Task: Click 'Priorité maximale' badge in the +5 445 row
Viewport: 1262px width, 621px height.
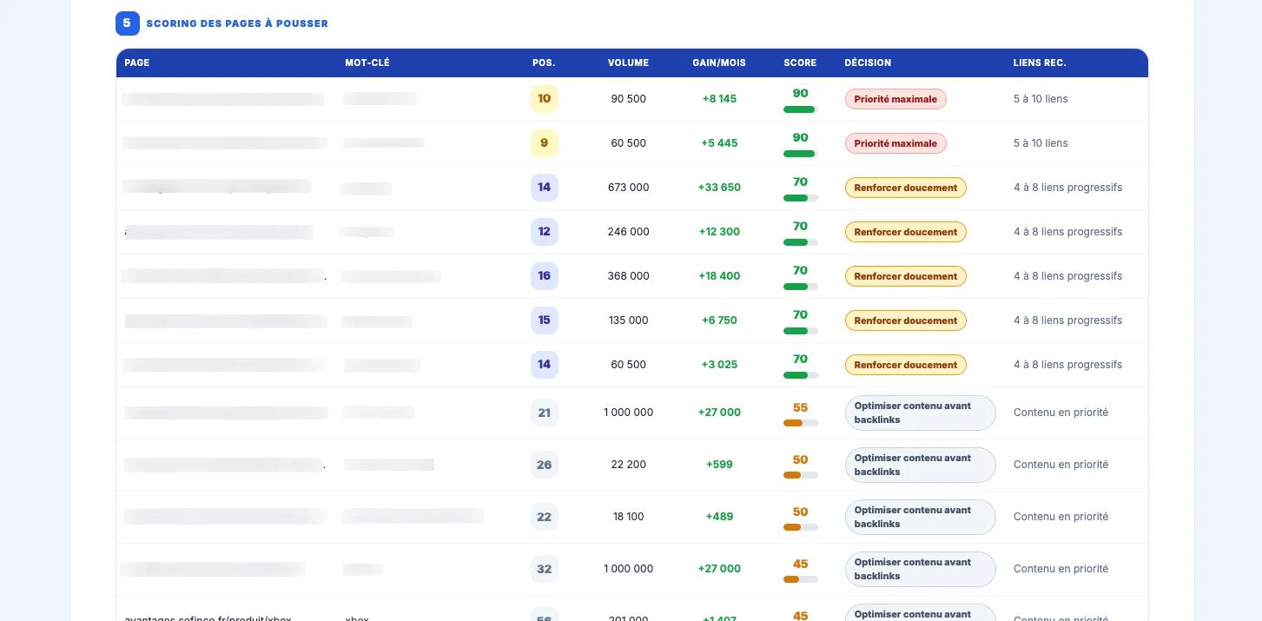Action: 895,143
